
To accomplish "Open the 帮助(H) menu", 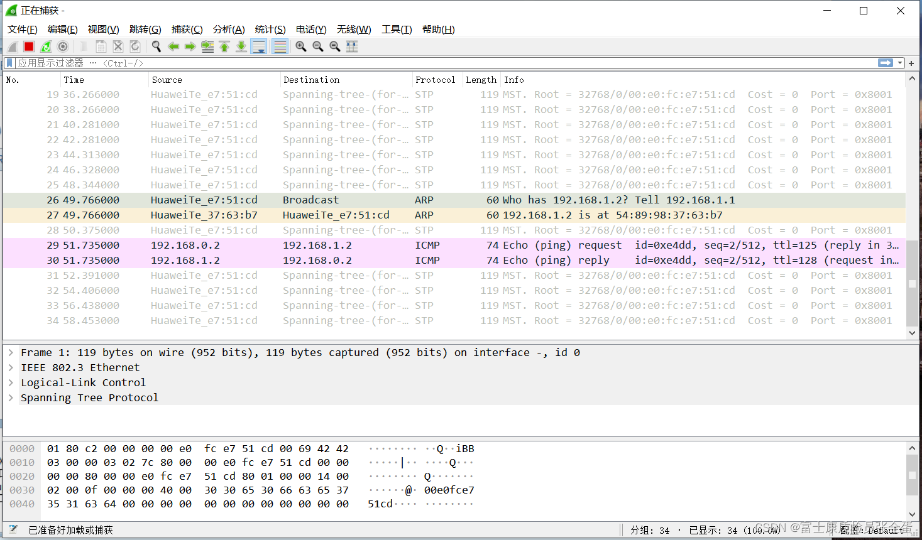I will tap(439, 30).
